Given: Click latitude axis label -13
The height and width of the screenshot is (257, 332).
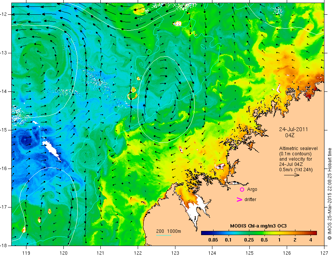Looking at the screenshot, I should tap(4, 53).
